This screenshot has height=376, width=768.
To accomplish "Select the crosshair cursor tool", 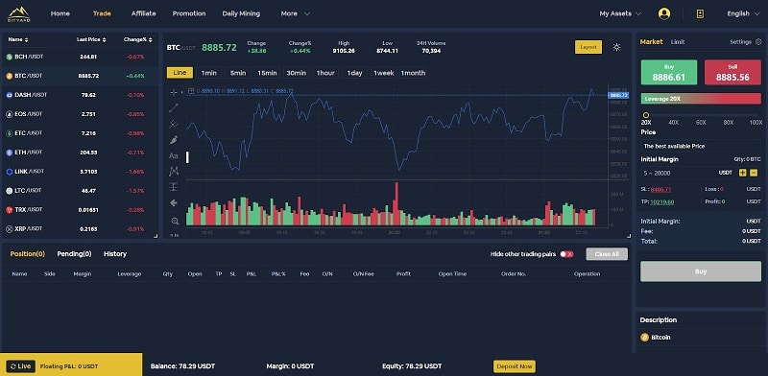I will (x=174, y=92).
